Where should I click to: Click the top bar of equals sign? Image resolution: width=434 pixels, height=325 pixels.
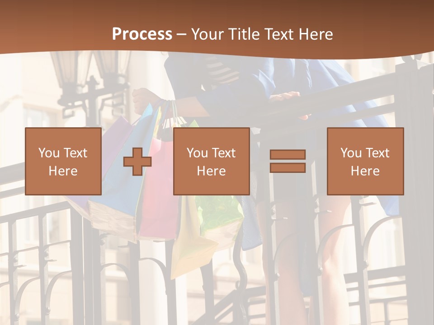[288, 154]
